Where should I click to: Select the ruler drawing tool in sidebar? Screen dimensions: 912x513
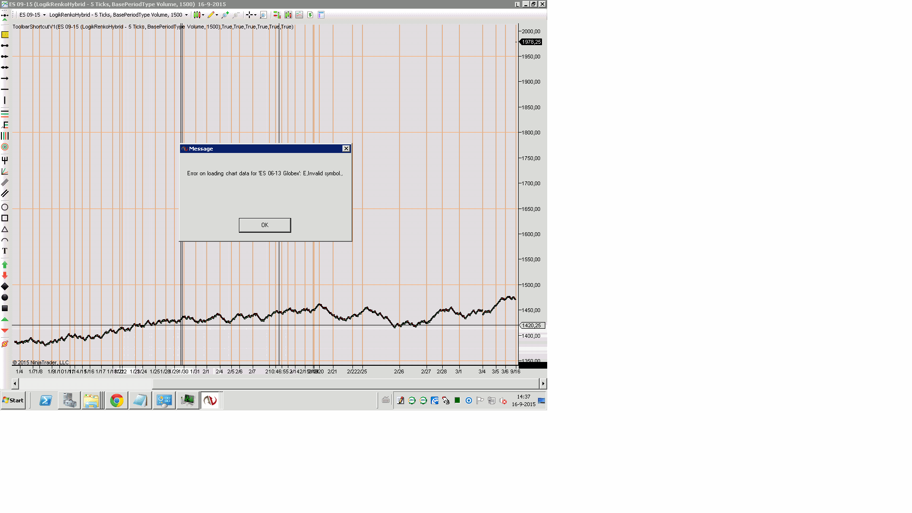(5, 35)
